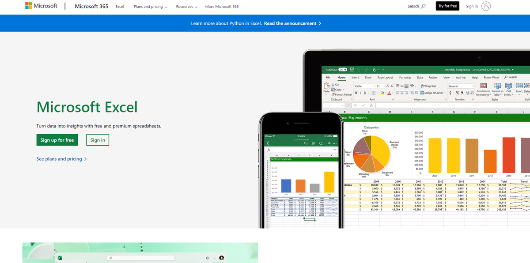
Task: Click the yellow fill color bucket in the Font group
Action: [x=382, y=93]
